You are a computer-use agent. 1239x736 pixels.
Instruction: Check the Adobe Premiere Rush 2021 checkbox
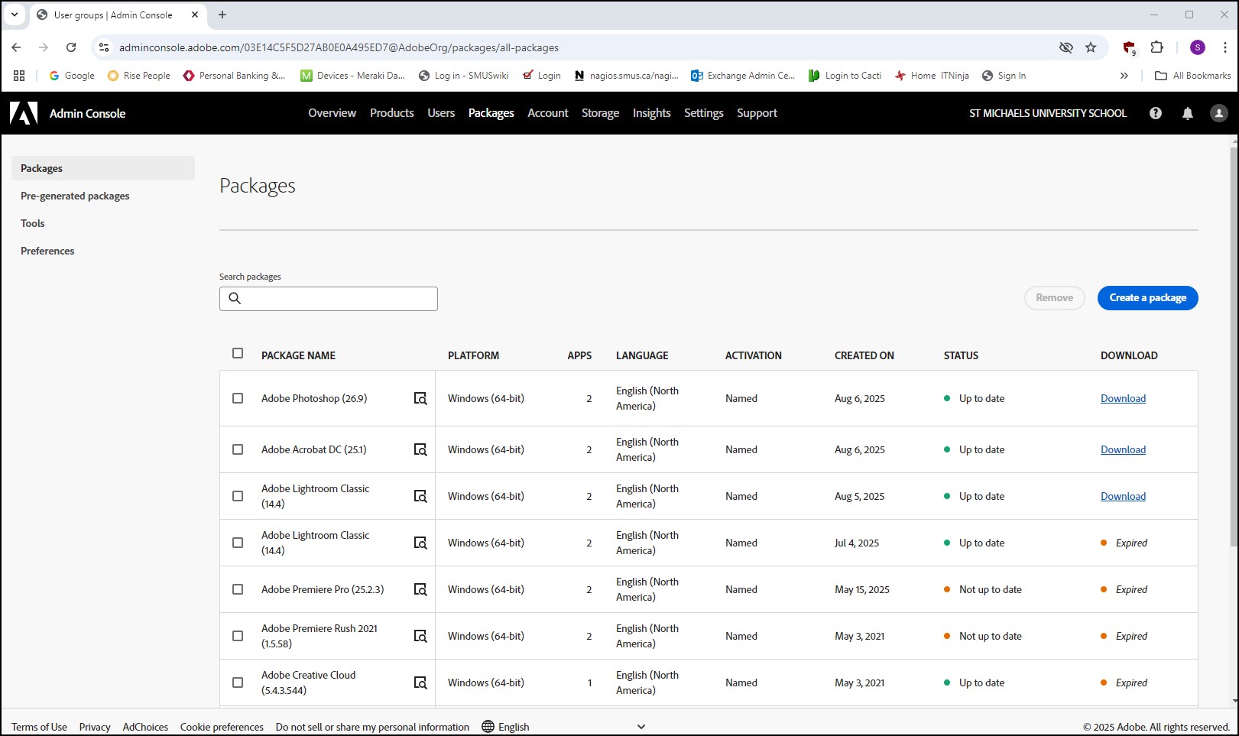pyautogui.click(x=238, y=636)
